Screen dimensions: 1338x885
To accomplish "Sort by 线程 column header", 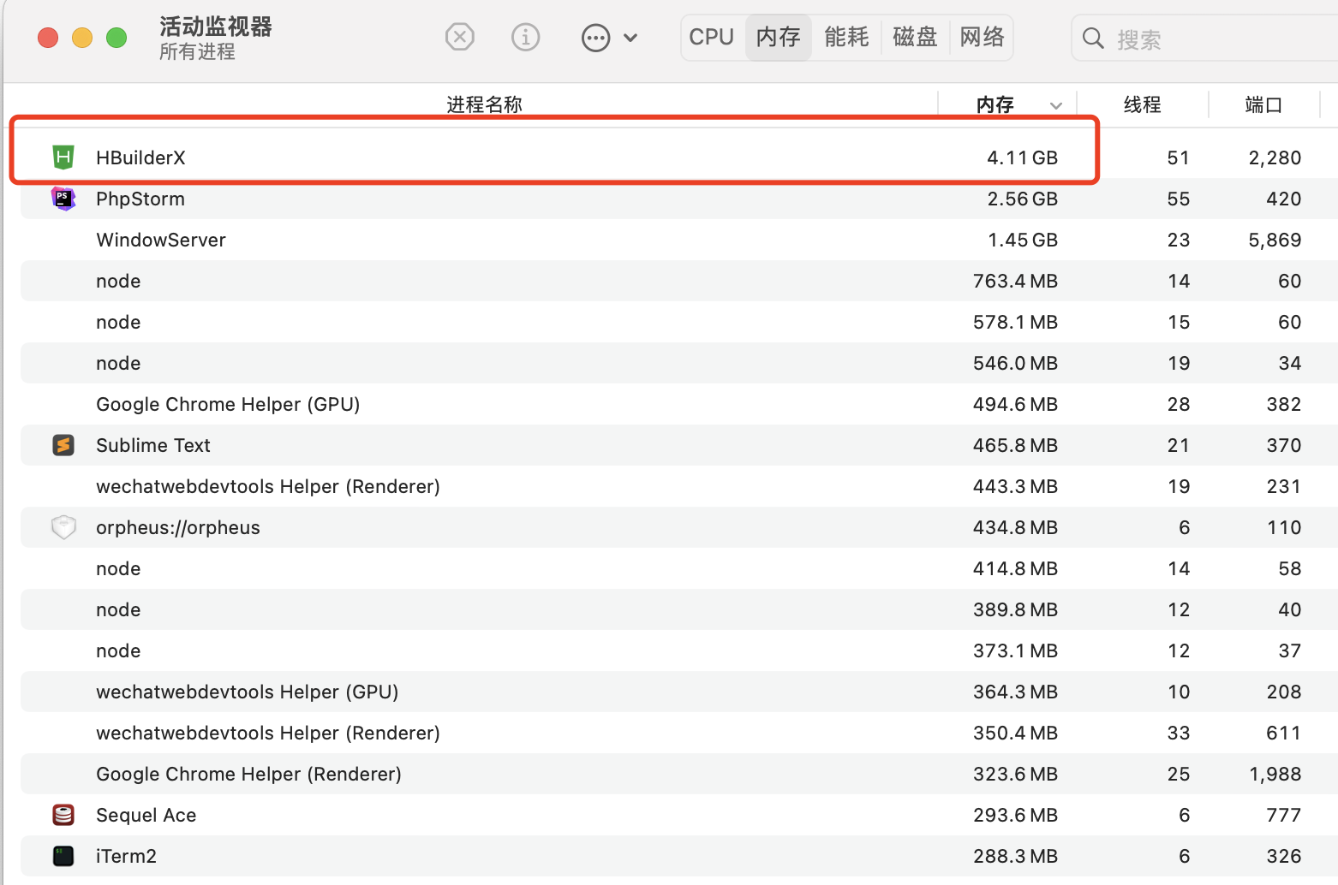I will point(1142,104).
